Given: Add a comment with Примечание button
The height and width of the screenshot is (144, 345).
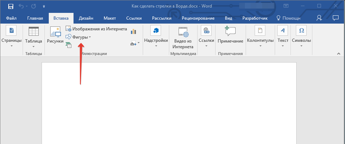Looking at the screenshot, I should 230,35.
